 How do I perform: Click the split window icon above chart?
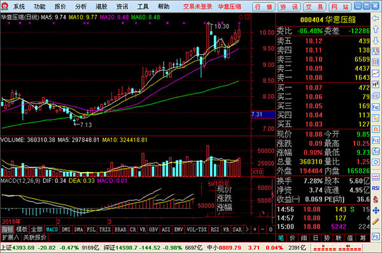(x=247, y=17)
